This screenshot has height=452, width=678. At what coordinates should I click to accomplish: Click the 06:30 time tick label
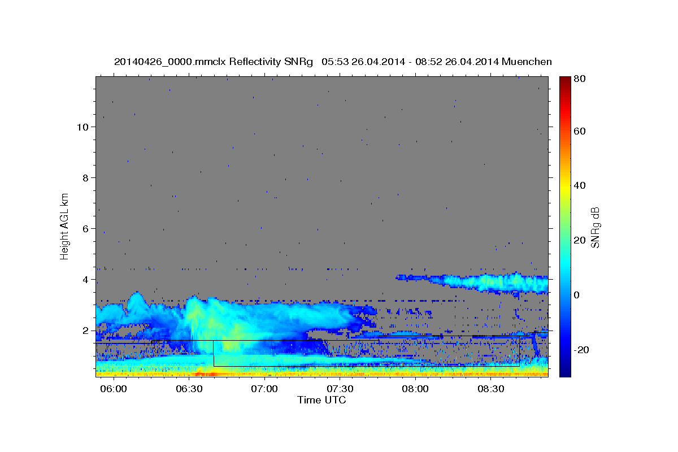point(189,389)
